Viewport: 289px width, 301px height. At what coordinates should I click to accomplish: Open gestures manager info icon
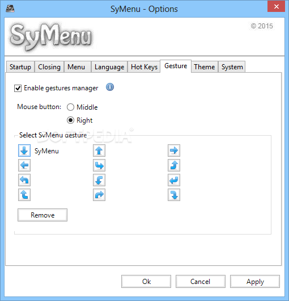[110, 87]
